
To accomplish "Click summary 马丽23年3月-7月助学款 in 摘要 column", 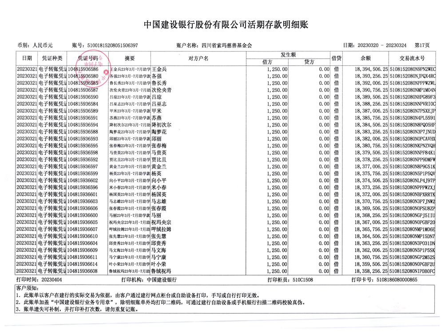I will [130, 215].
